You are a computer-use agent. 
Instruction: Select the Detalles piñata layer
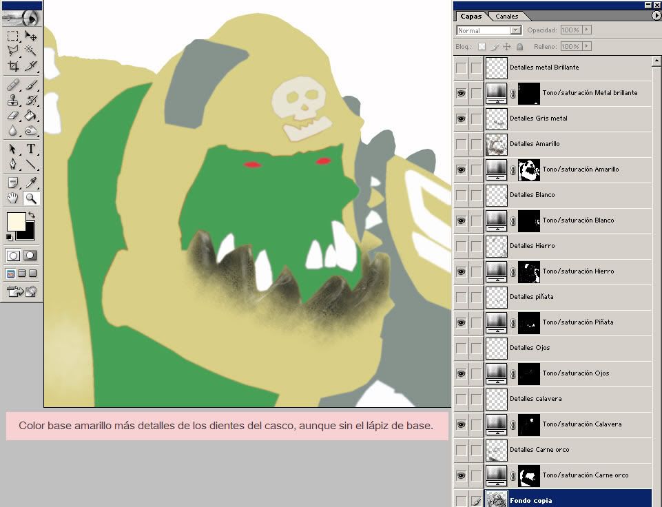click(568, 297)
